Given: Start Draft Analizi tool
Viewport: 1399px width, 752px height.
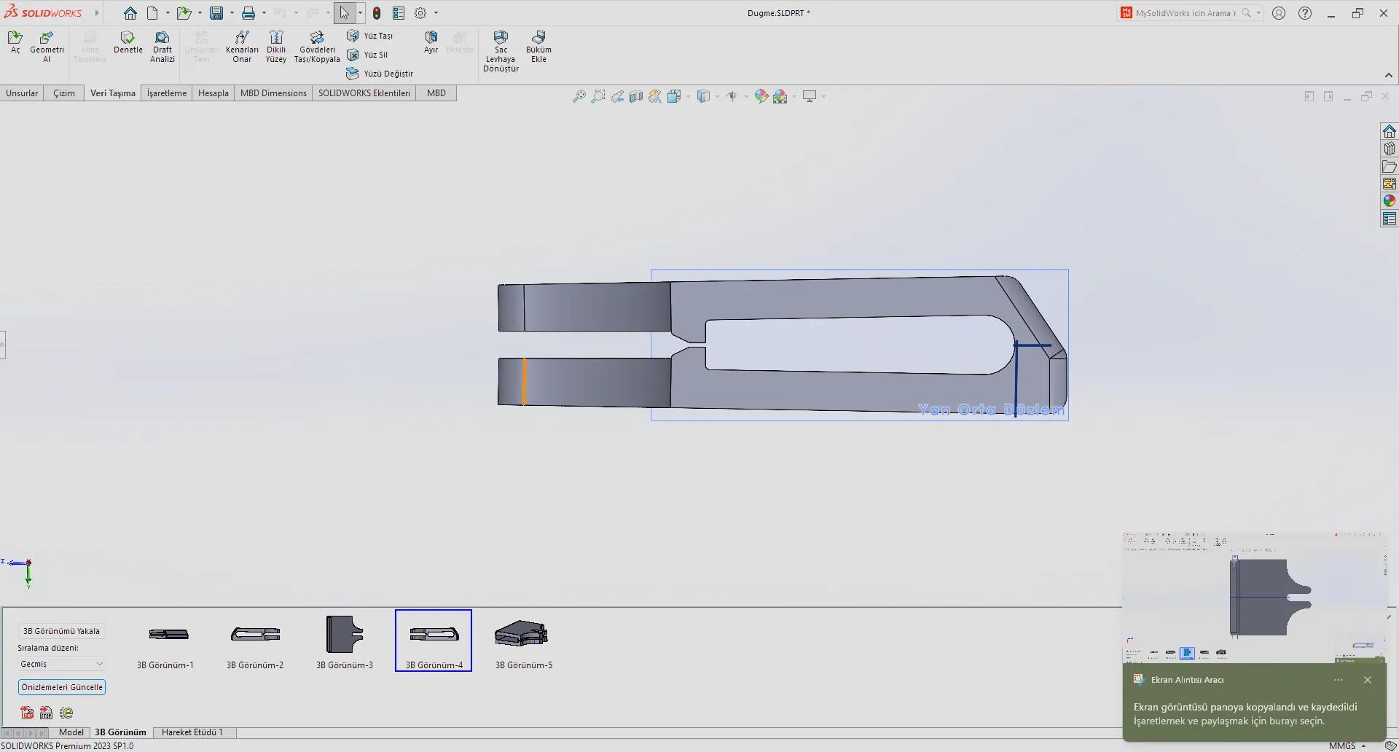Looking at the screenshot, I should pyautogui.click(x=162, y=47).
